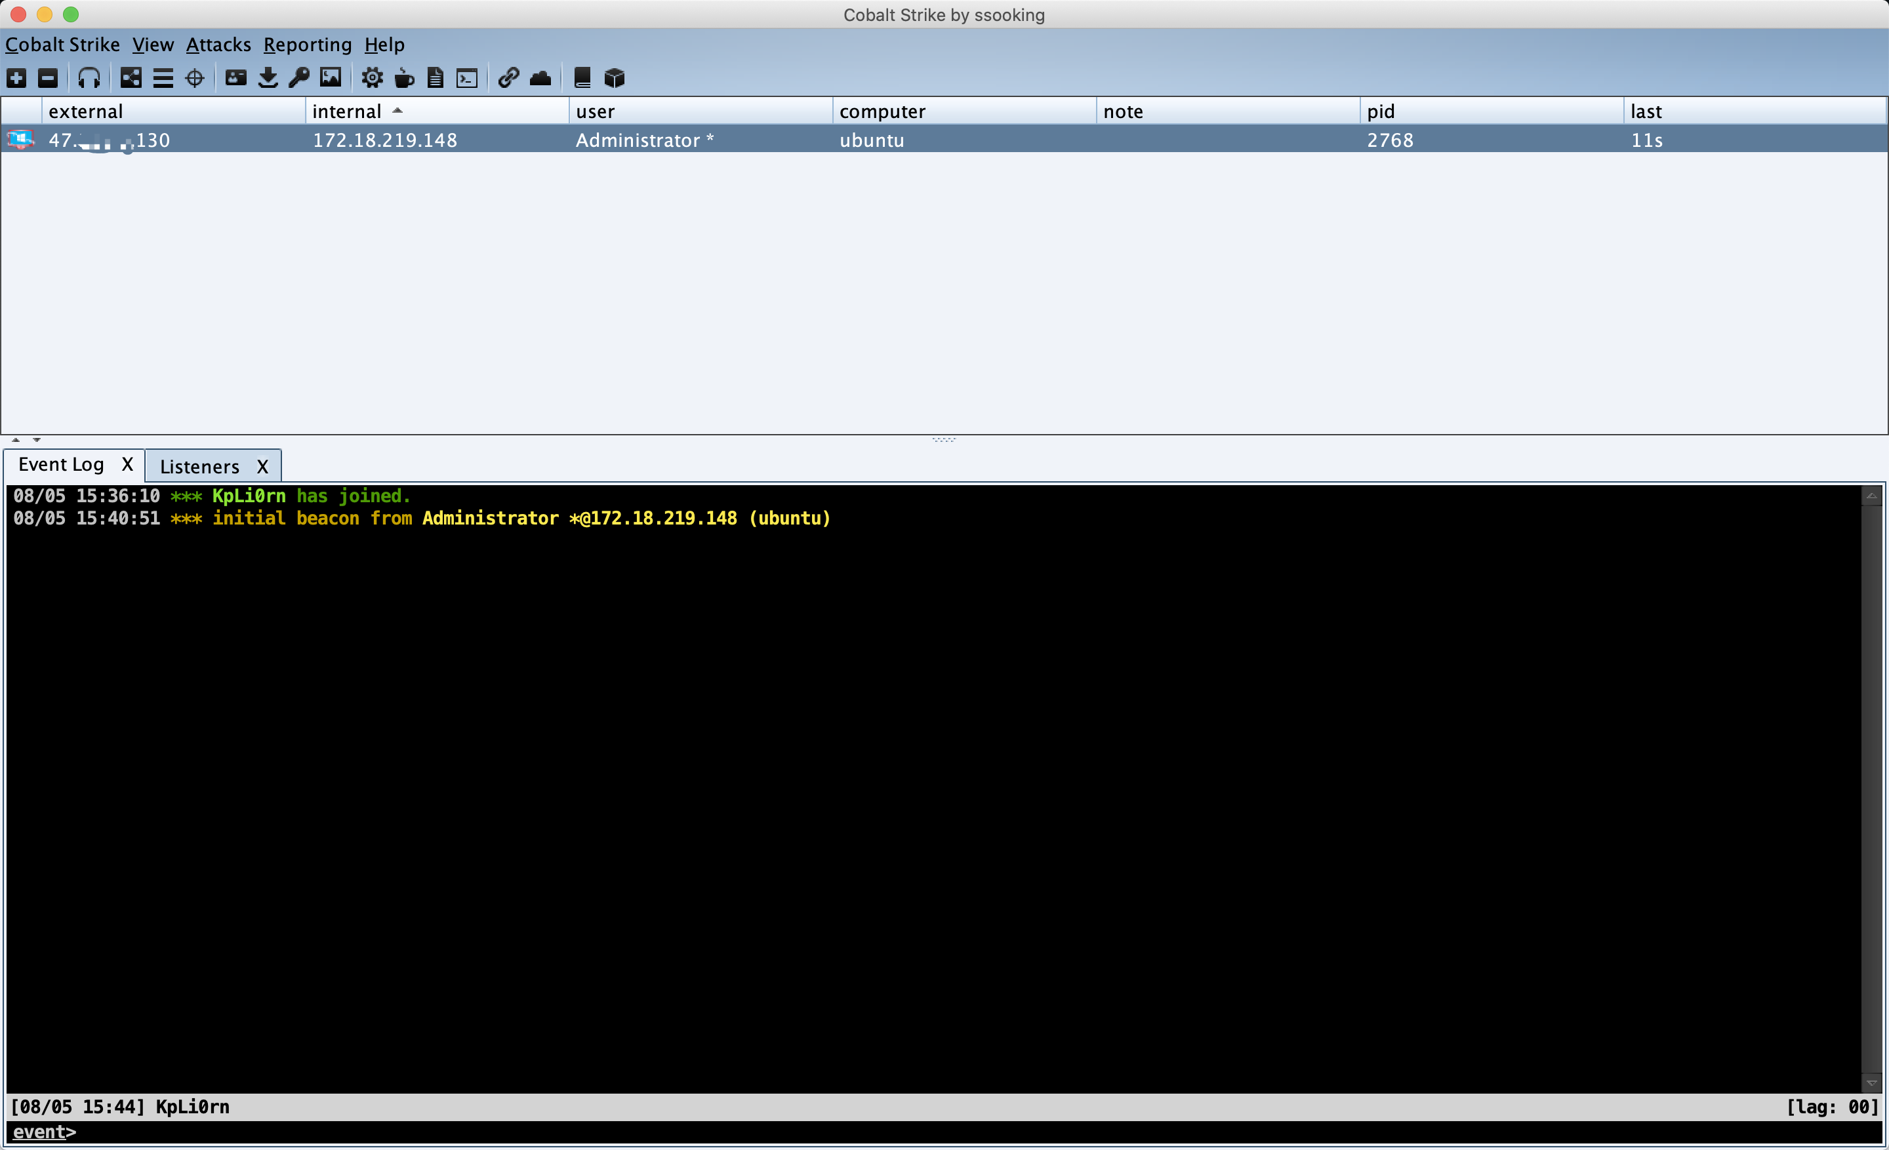Open the Attacks menu

[218, 45]
